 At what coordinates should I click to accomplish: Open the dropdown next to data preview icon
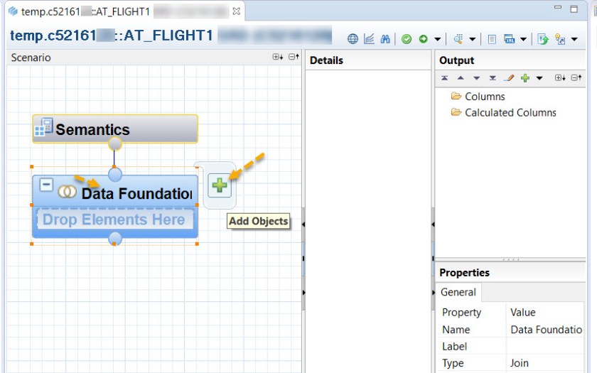(x=473, y=39)
